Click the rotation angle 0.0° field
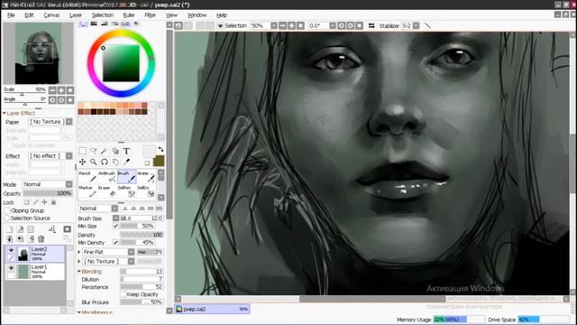This screenshot has width=577, height=325. (318, 26)
